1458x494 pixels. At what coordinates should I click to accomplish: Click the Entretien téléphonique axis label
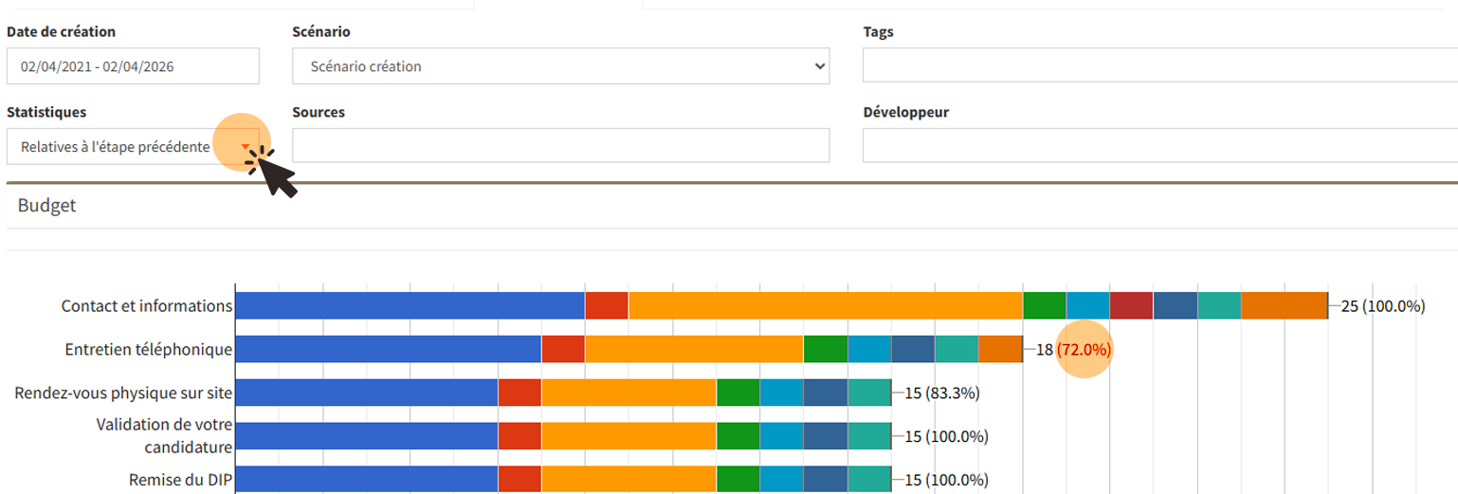coord(148,349)
